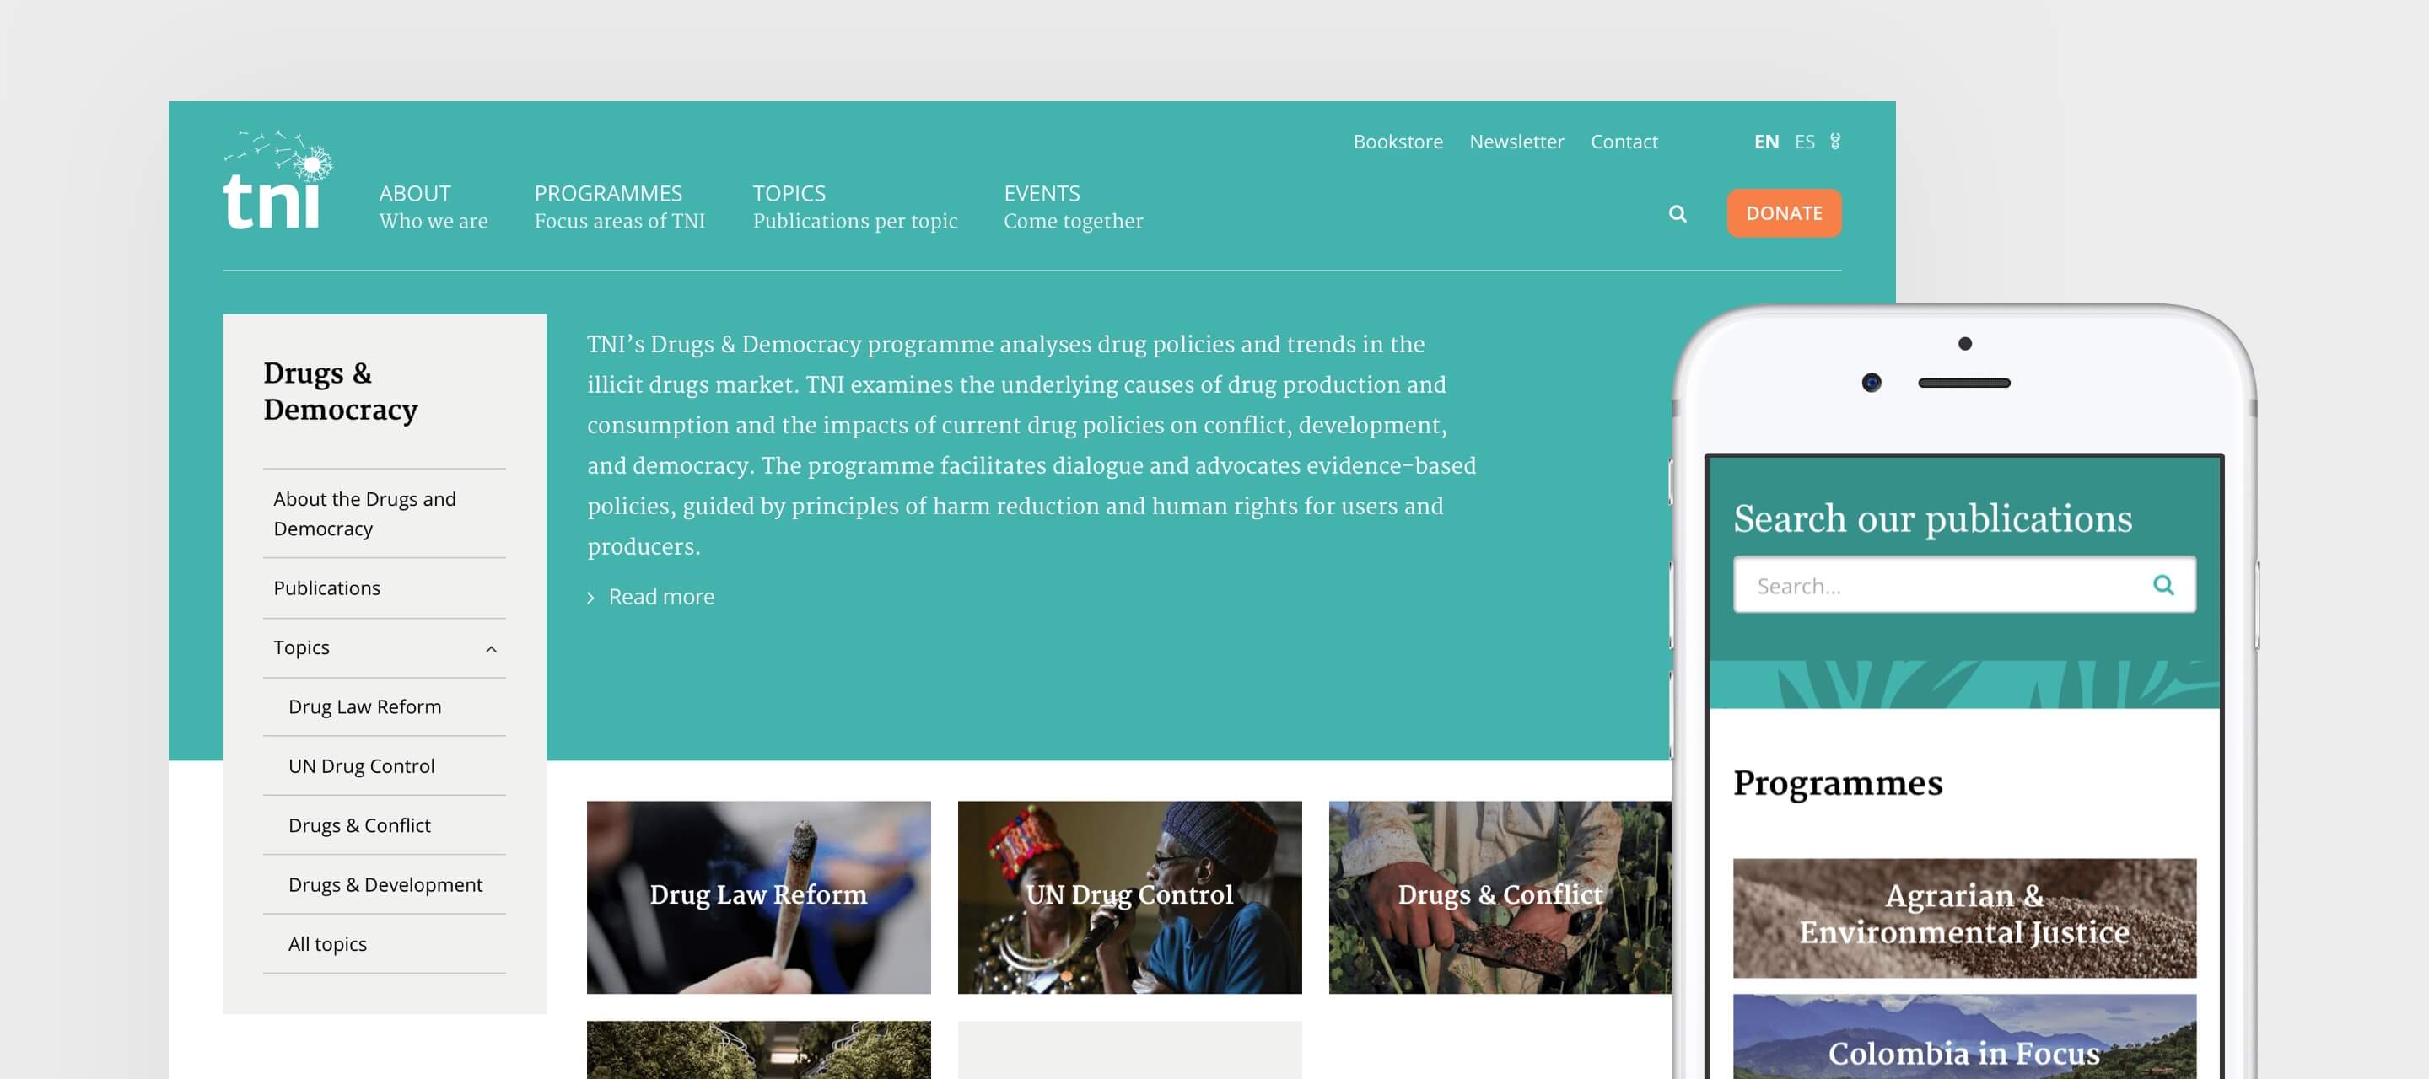The width and height of the screenshot is (2429, 1079).
Task: Click the search icon in the phone search field
Action: point(2163,585)
